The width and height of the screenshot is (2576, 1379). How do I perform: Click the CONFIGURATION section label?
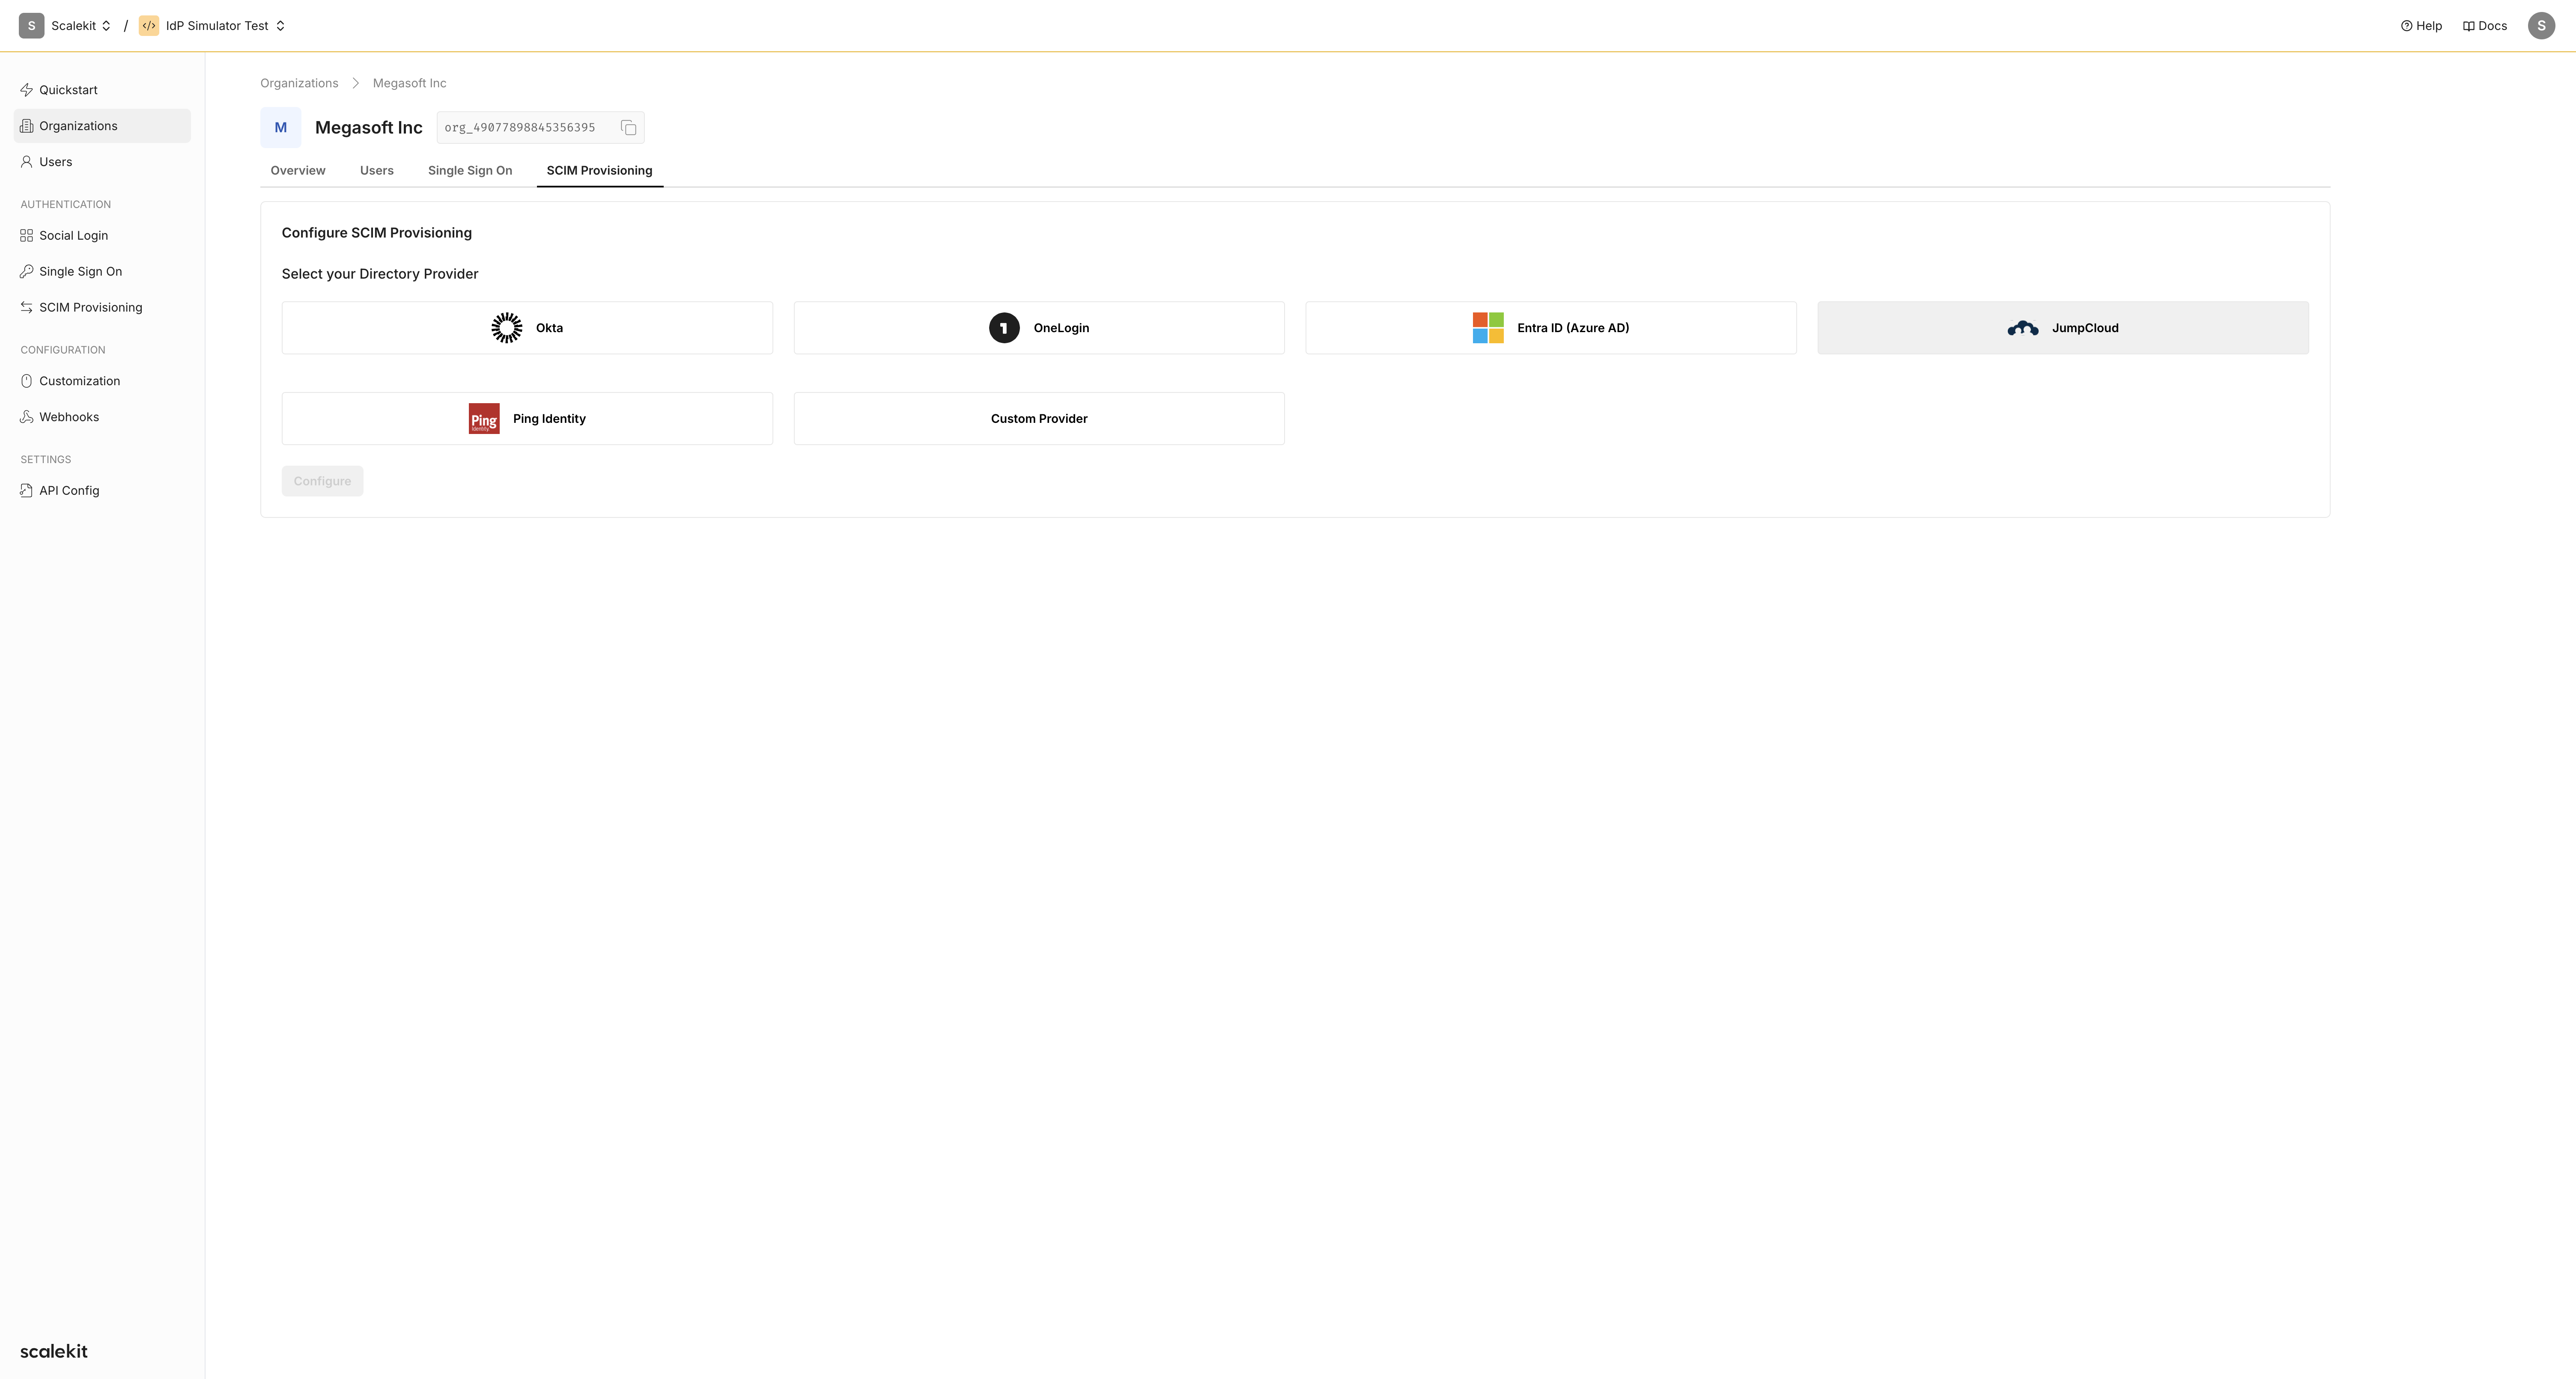click(62, 351)
